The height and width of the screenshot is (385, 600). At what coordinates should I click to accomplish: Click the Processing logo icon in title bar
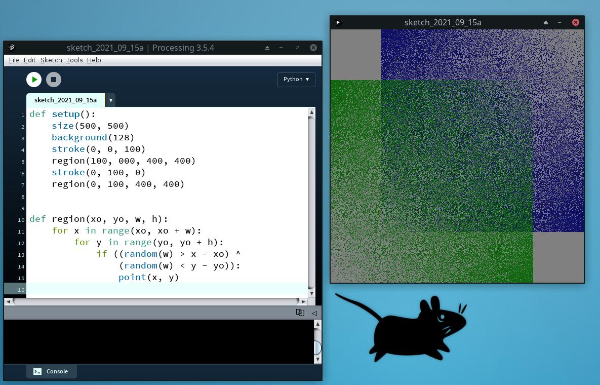coord(12,48)
